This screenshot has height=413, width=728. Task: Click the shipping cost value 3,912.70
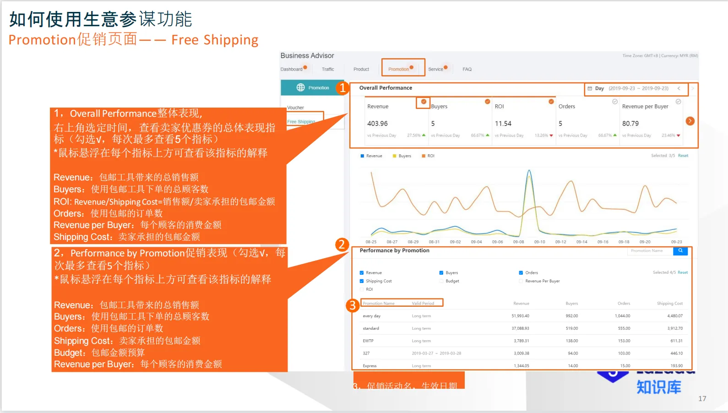tap(675, 328)
